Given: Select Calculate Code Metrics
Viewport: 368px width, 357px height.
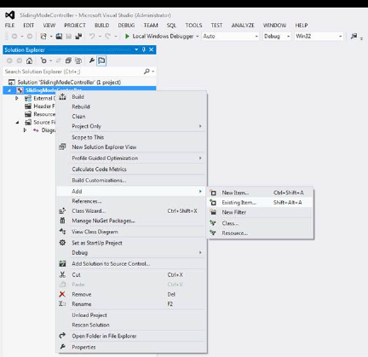Looking at the screenshot, I should (99, 170).
